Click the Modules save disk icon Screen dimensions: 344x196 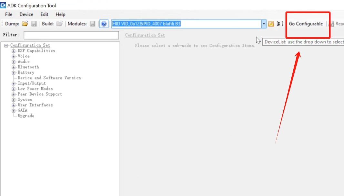(93, 23)
